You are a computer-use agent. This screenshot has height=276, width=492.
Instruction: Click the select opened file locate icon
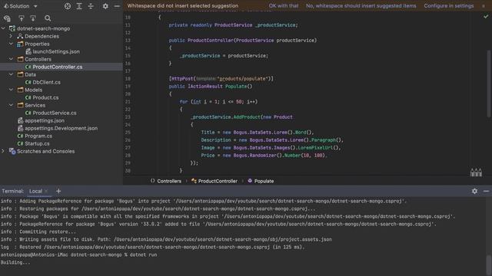tap(68, 6)
